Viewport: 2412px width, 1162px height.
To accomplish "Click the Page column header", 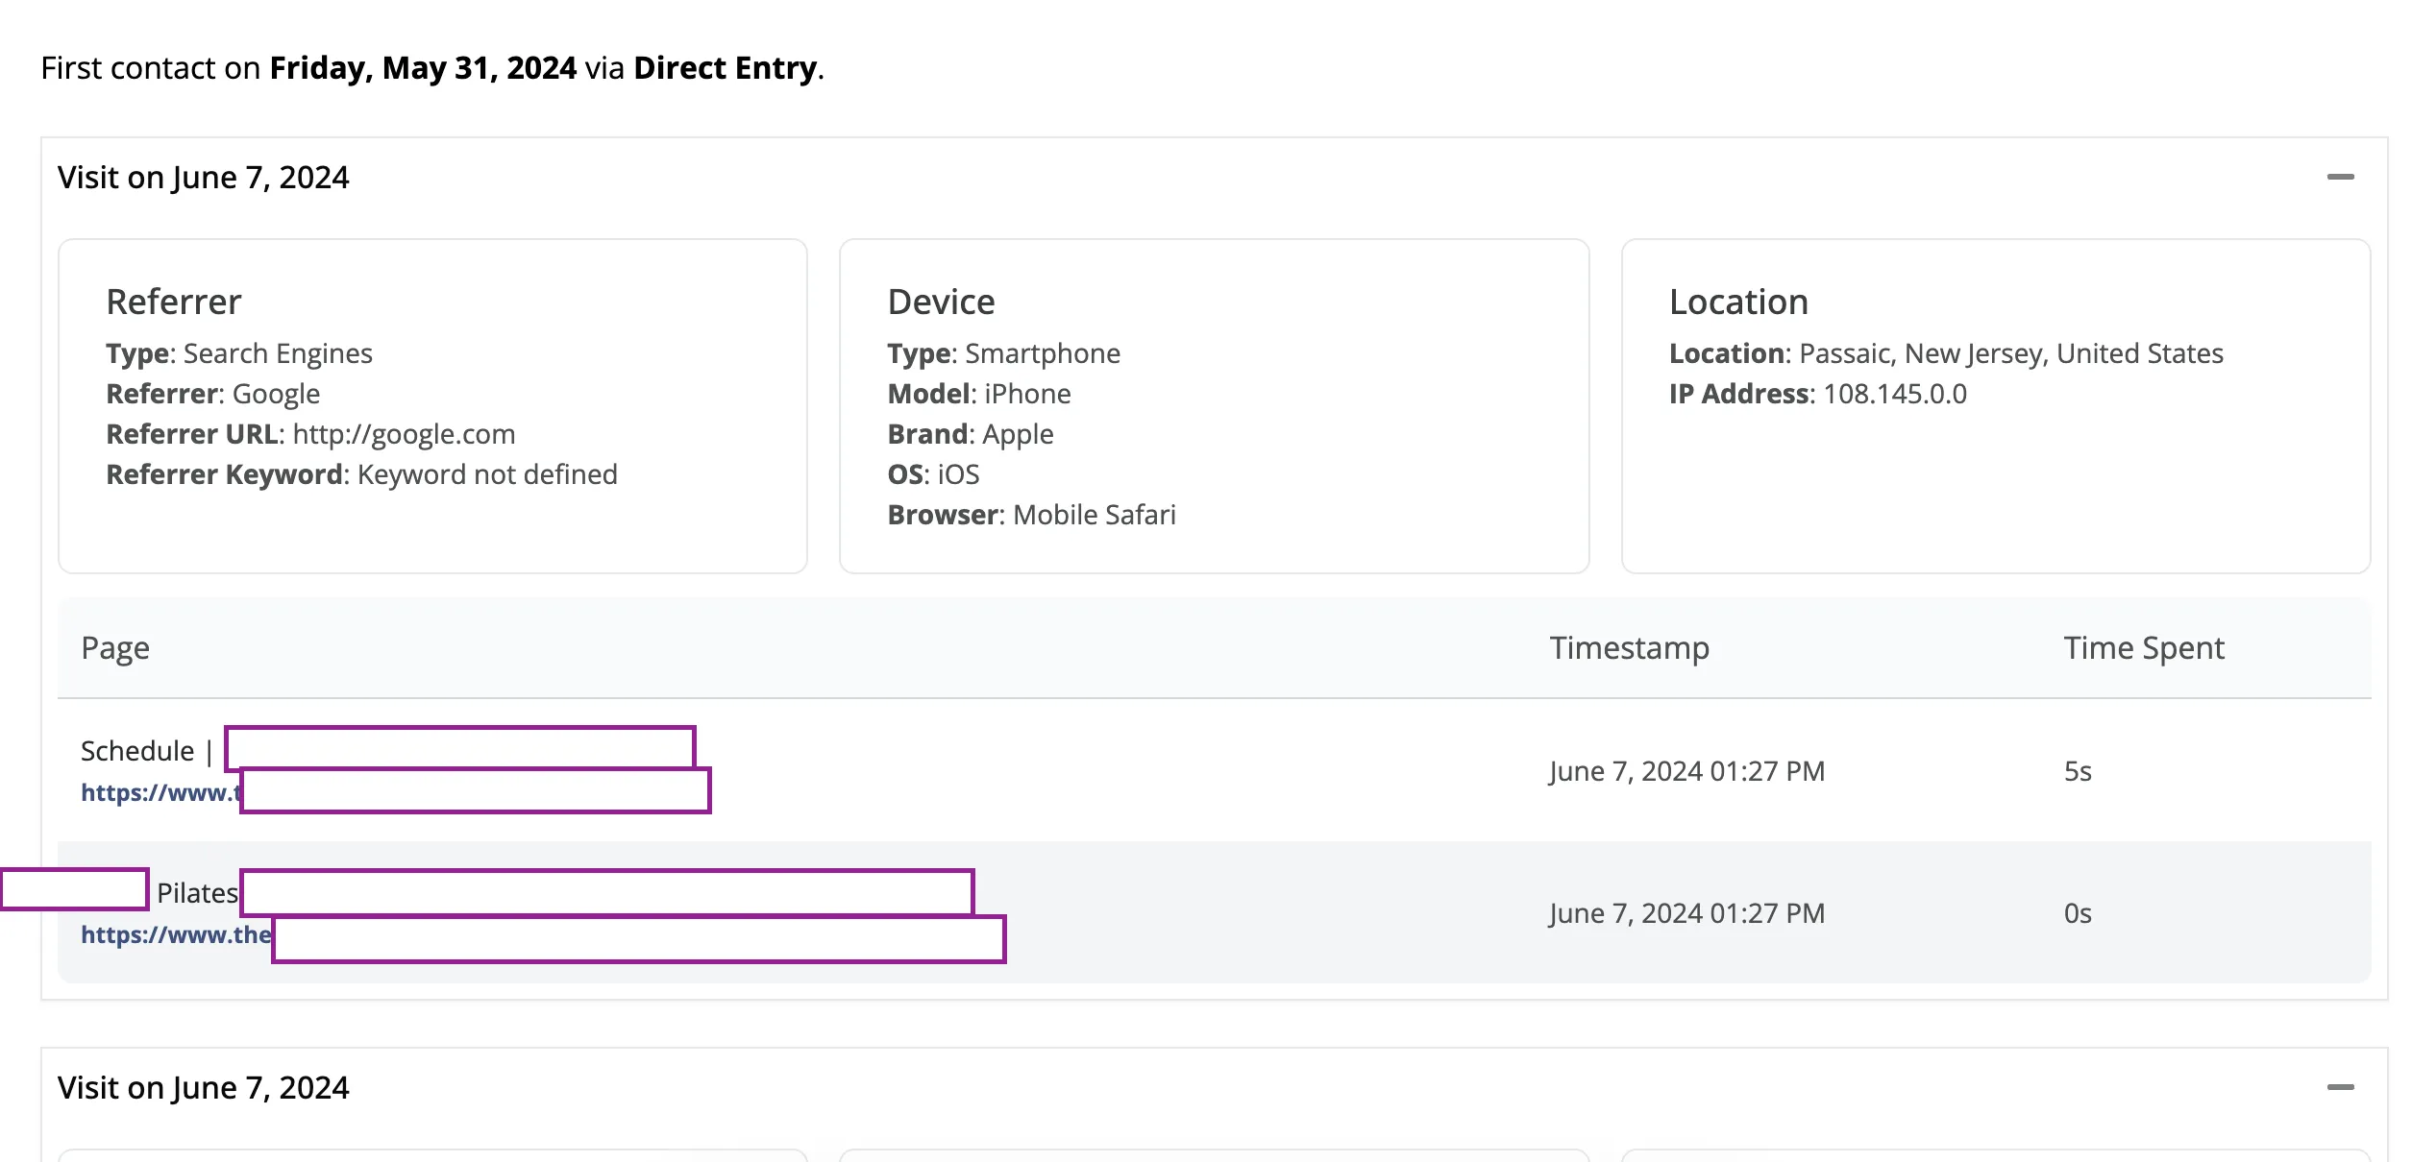I will [x=115, y=648].
